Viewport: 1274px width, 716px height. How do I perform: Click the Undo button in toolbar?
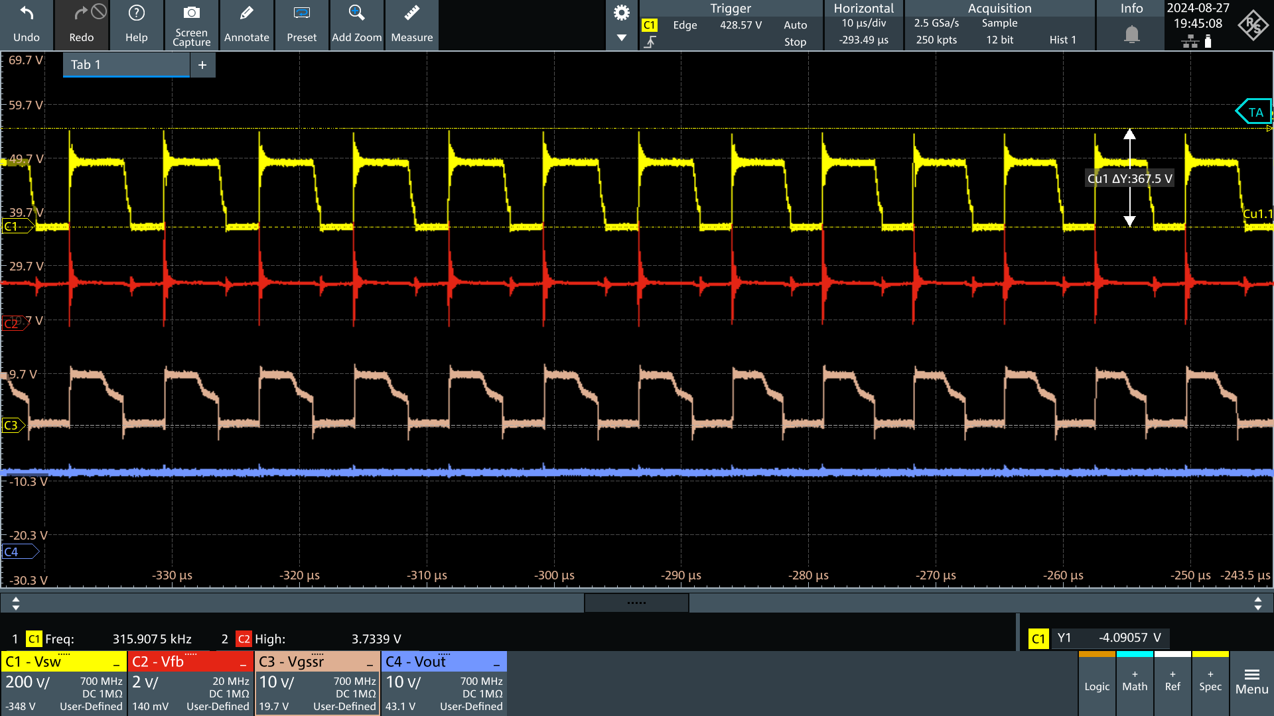(27, 24)
